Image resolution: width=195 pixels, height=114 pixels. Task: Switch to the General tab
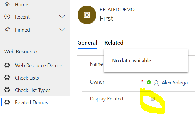click(x=87, y=43)
